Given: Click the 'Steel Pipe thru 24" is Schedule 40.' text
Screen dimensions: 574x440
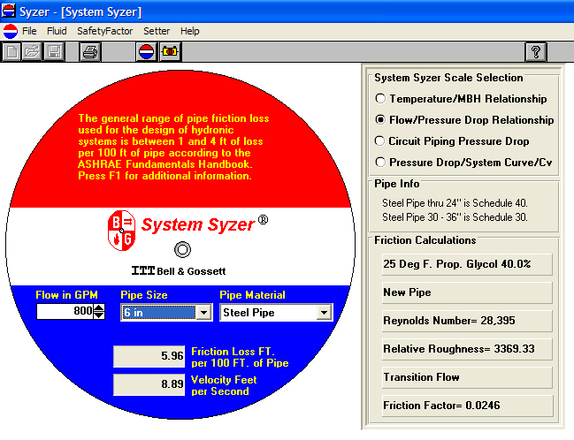Looking at the screenshot, I should 455,203.
